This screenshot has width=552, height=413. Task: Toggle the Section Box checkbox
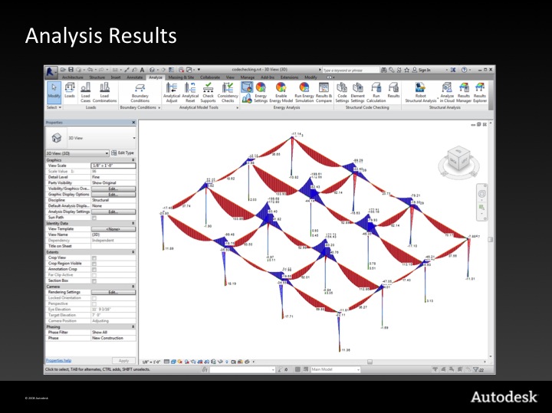pyautogui.click(x=94, y=280)
